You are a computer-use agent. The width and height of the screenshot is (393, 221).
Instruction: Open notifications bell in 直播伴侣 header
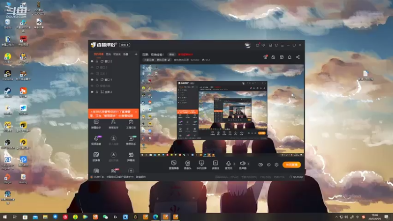coord(289,57)
